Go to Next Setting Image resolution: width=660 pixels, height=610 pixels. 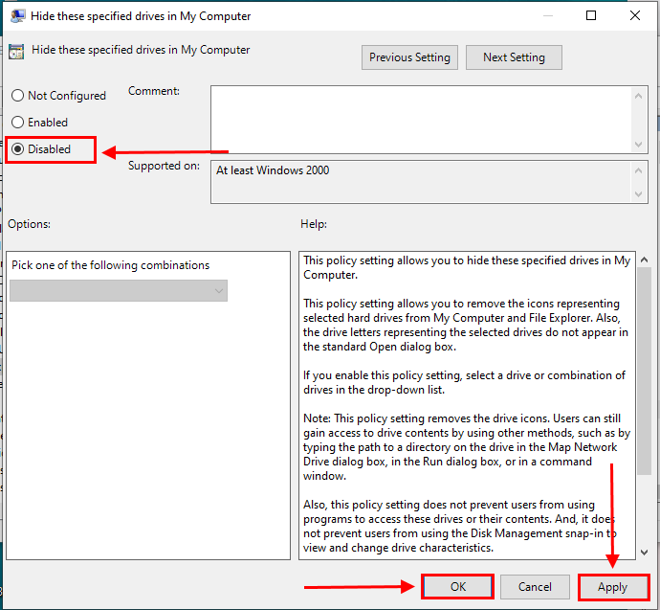[514, 57]
